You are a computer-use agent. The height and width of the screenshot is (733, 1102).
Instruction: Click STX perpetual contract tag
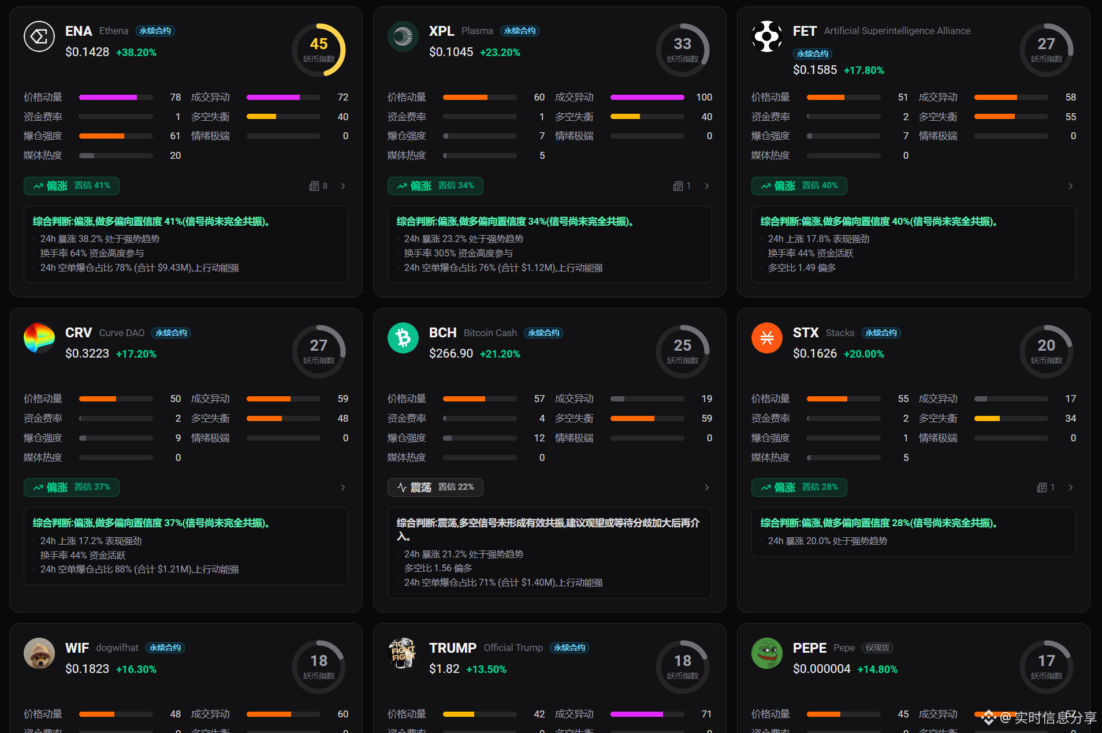pyautogui.click(x=881, y=333)
